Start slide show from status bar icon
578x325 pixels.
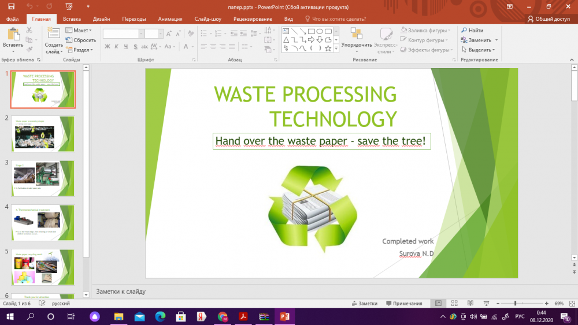[486, 303]
